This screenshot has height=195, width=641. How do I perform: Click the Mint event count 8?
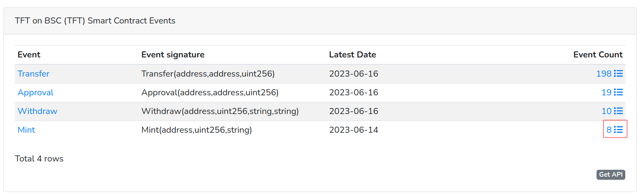click(x=609, y=130)
